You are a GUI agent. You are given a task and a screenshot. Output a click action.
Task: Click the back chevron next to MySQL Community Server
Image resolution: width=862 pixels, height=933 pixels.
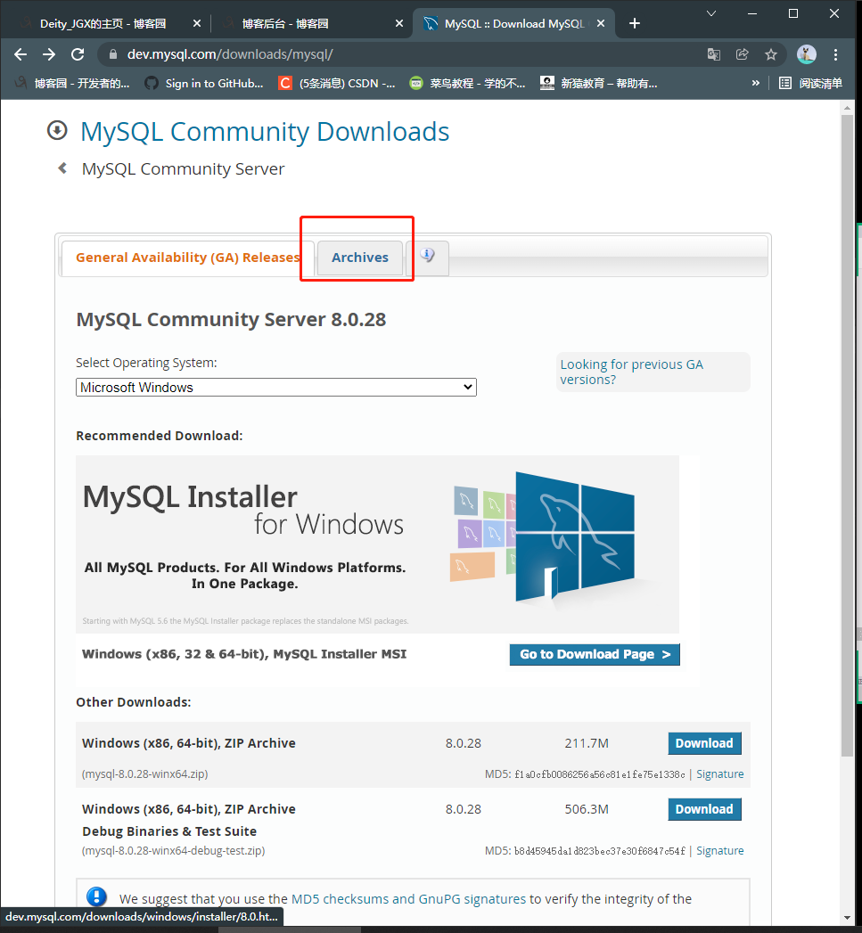pos(62,168)
